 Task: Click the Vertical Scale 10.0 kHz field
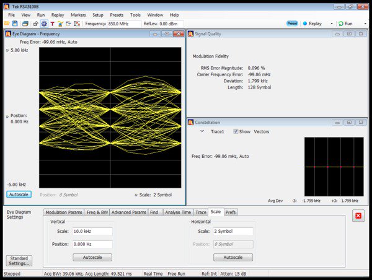click(92, 232)
